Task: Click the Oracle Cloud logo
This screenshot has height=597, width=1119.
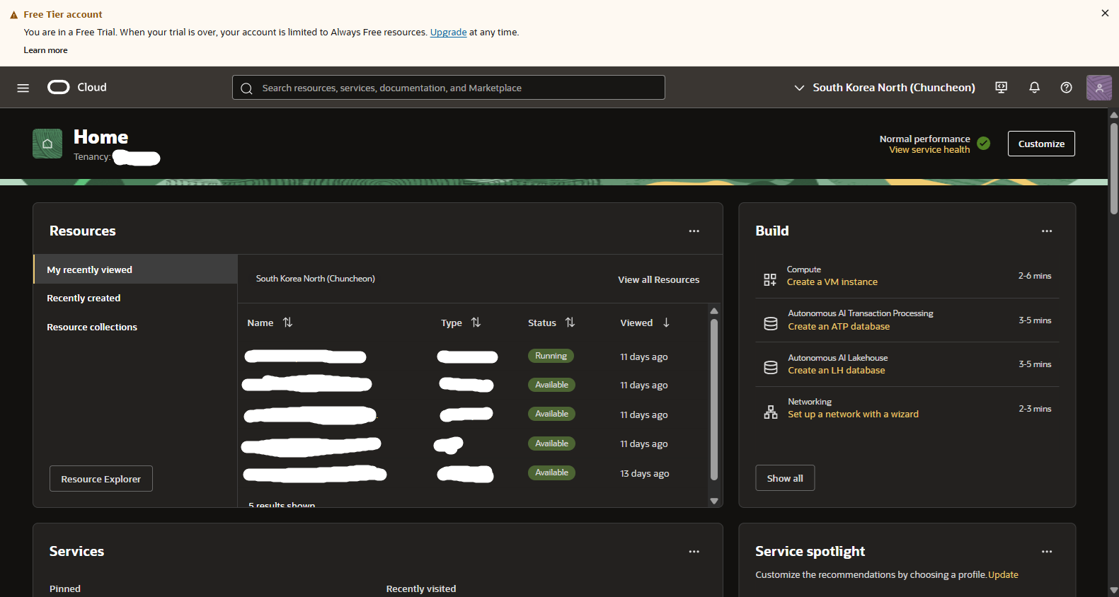Action: (x=77, y=87)
